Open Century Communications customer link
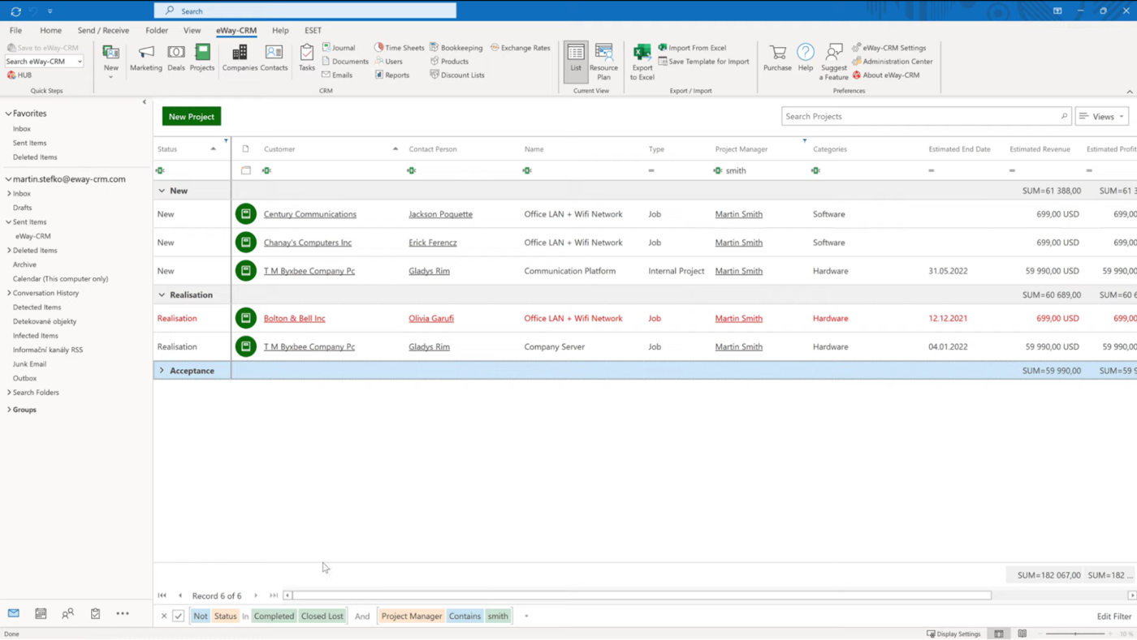The width and height of the screenshot is (1137, 640). point(310,214)
